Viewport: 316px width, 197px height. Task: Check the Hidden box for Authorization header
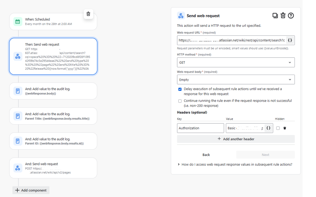coord(278,128)
